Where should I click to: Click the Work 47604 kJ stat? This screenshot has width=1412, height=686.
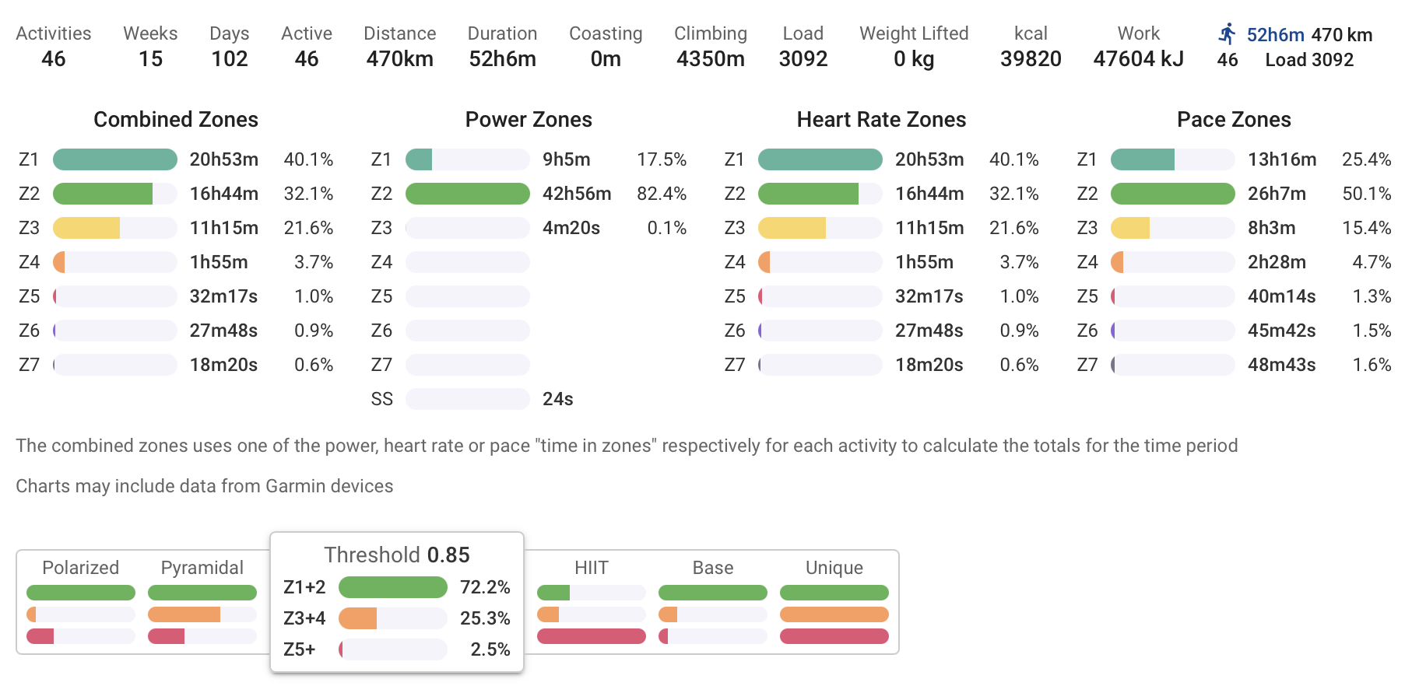(1138, 47)
